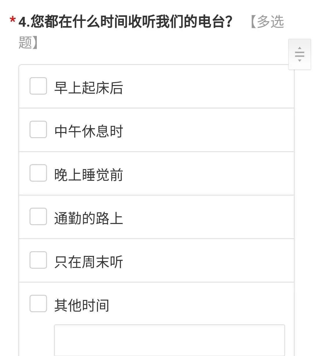Select the 通勤的路上 checkbox
Screen dimensions: 313x356
pos(38,216)
